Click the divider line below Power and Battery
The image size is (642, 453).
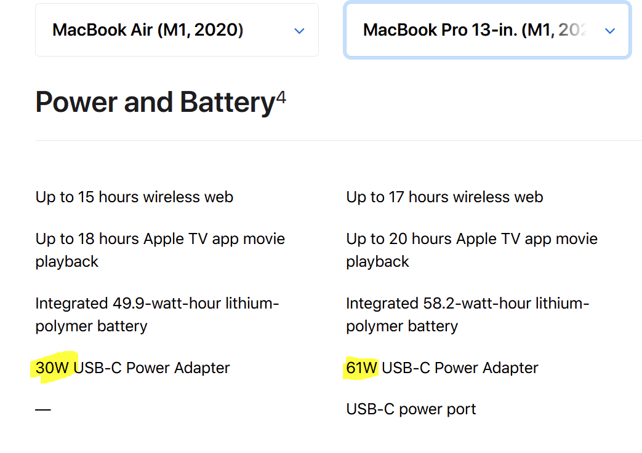337,141
